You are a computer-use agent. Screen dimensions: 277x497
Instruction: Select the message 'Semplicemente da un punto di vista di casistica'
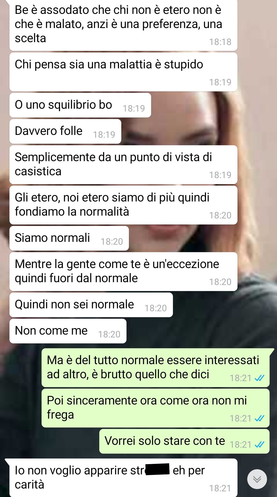click(x=123, y=165)
